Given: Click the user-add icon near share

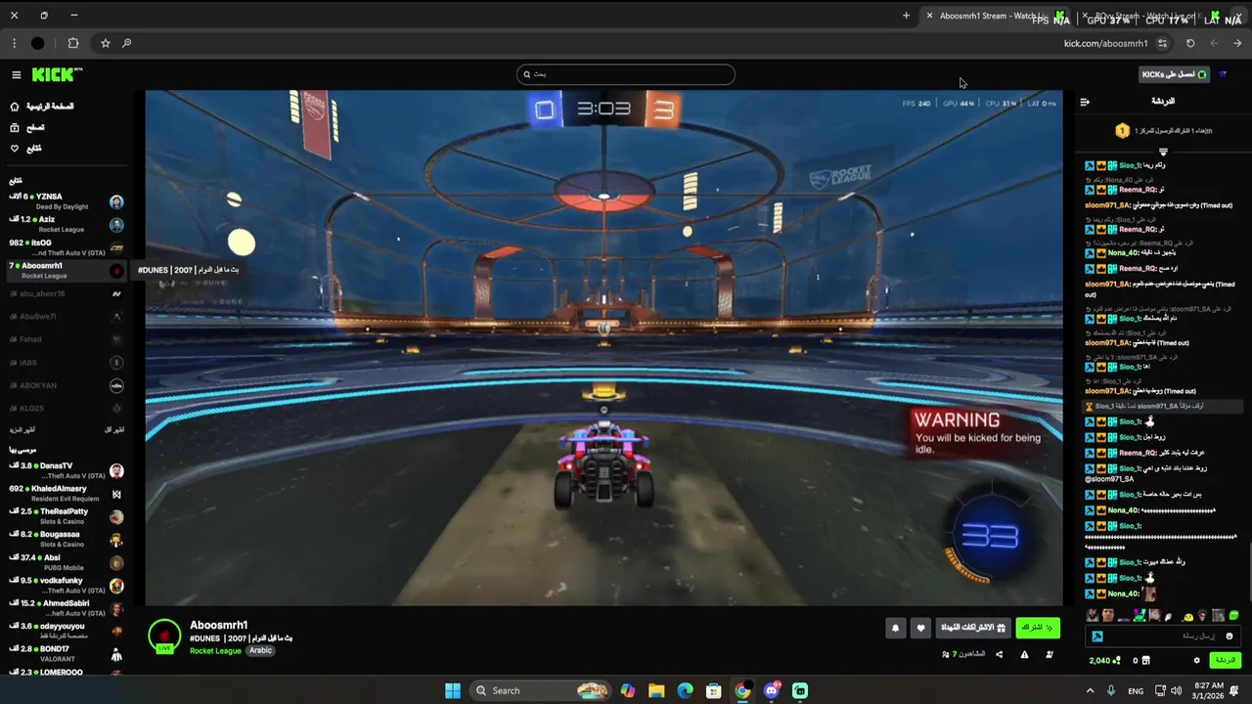Looking at the screenshot, I should coord(1050,654).
